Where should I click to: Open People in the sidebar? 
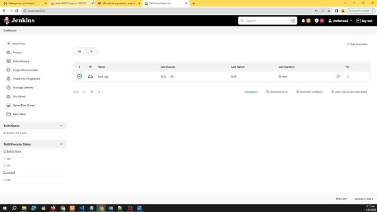pos(17,52)
